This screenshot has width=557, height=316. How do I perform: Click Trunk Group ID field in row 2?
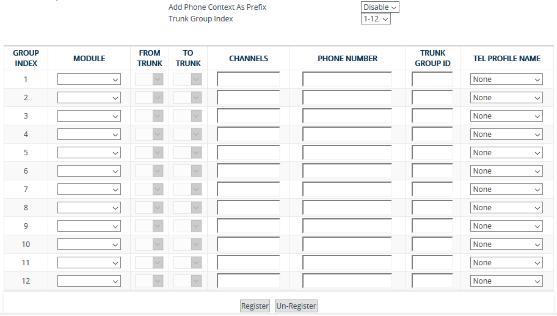coord(432,98)
